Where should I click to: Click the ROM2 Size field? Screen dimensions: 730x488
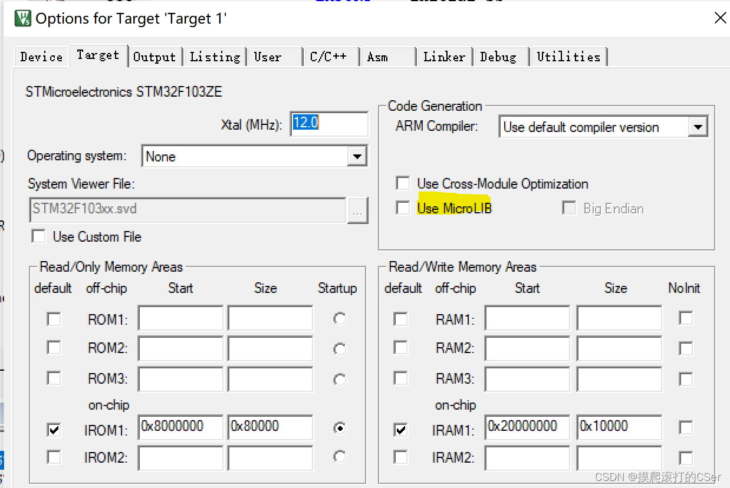pyautogui.click(x=270, y=348)
